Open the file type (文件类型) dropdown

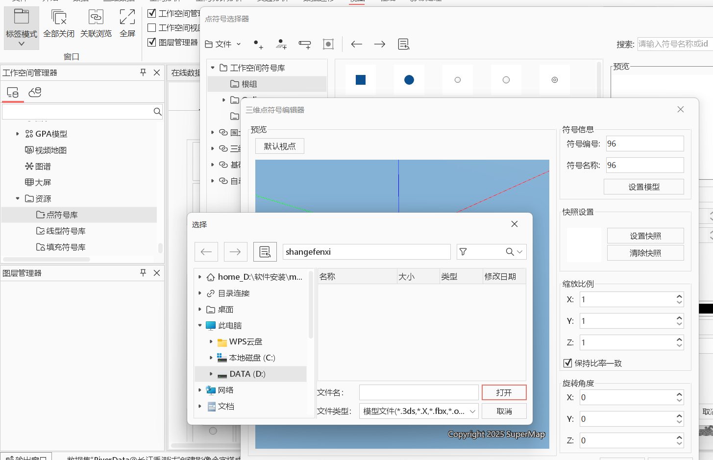[x=418, y=411]
